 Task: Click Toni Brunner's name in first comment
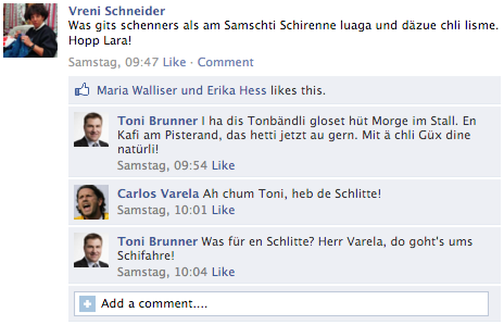[x=157, y=121]
